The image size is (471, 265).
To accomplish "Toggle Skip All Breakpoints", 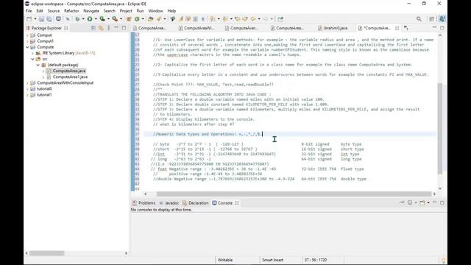I will [68, 19].
